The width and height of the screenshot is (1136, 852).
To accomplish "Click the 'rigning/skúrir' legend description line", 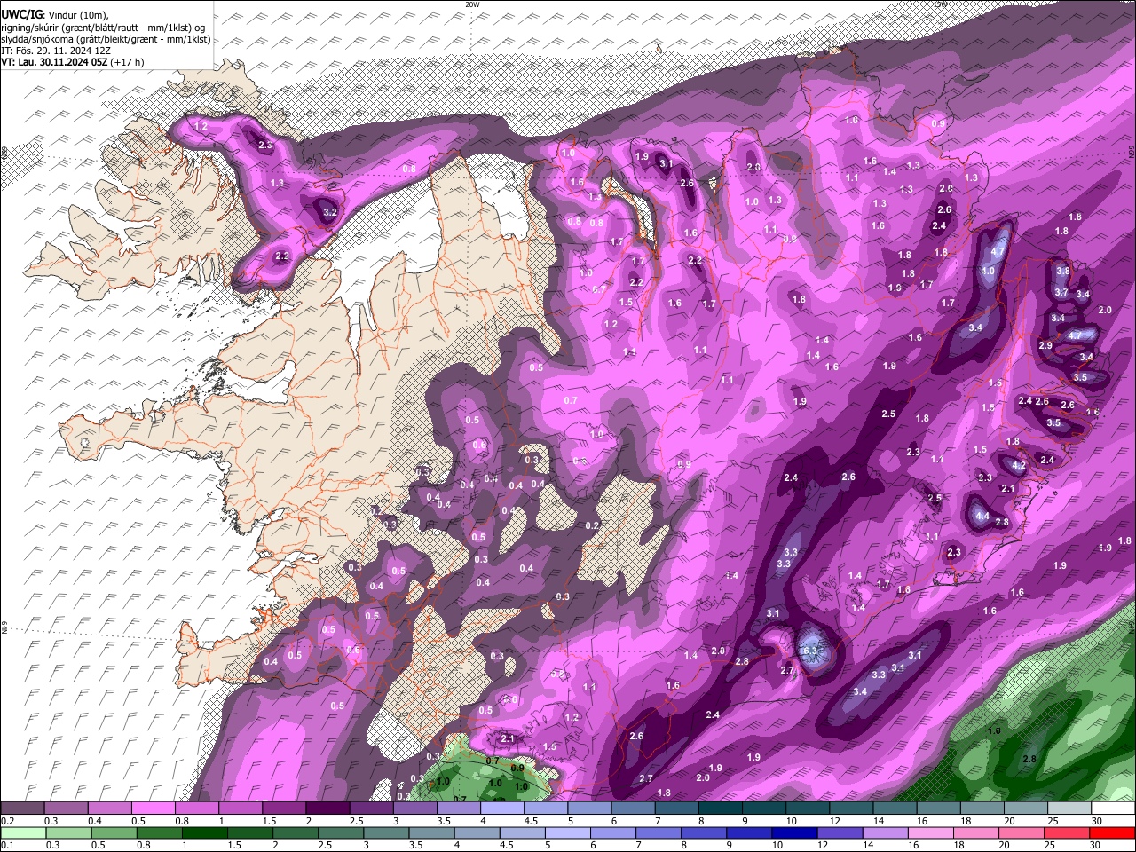I will click(x=104, y=28).
